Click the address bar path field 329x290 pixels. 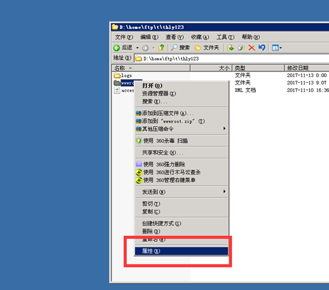coord(231,58)
